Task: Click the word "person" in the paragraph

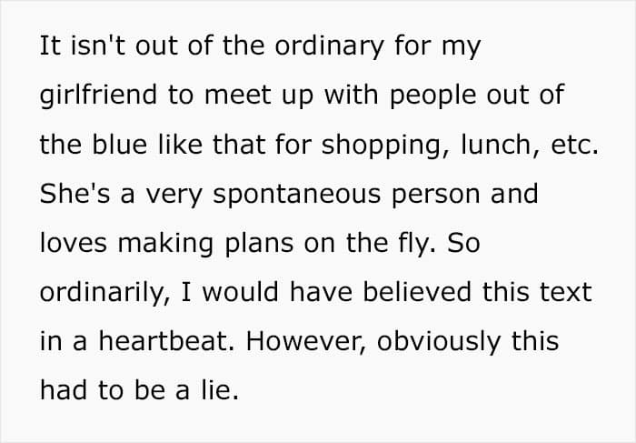Action: pos(436,196)
